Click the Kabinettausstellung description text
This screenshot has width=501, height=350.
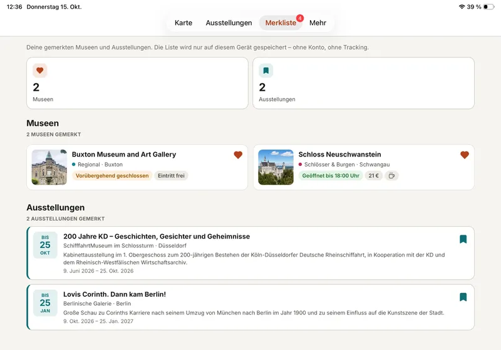point(254,259)
